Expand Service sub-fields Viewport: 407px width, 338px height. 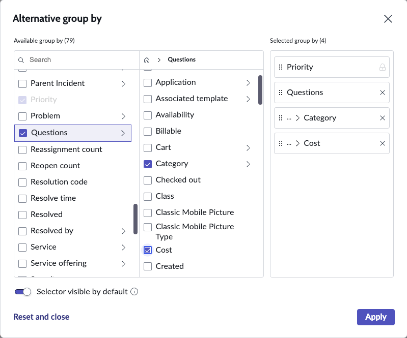(123, 248)
